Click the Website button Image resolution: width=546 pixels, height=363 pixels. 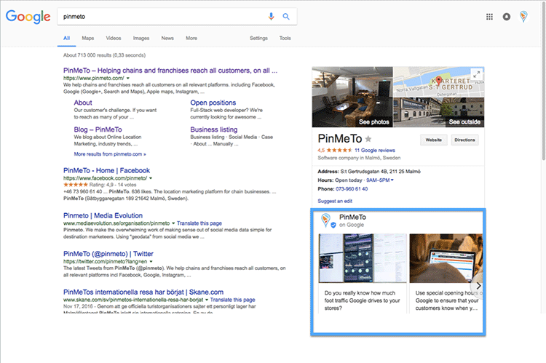434,140
